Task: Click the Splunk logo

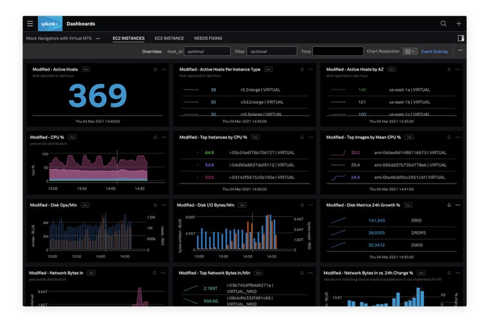Action: (x=50, y=24)
